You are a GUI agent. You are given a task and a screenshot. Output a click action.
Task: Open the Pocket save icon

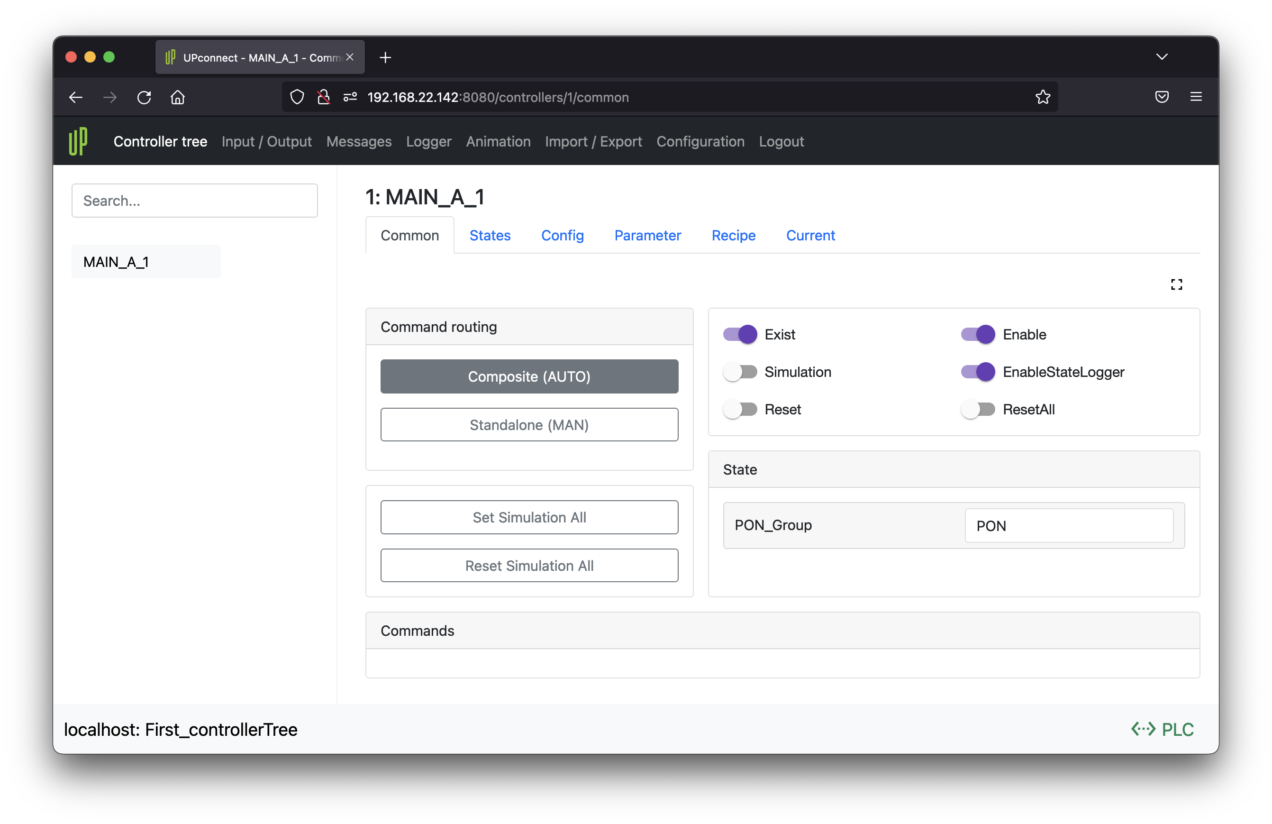click(x=1162, y=97)
